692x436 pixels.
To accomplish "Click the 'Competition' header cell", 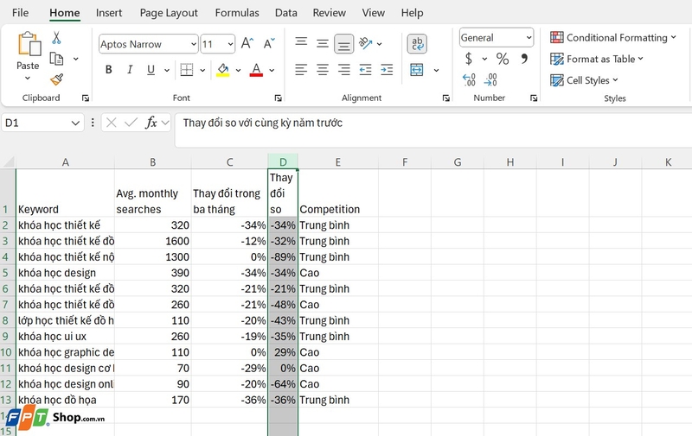I will 338,193.
